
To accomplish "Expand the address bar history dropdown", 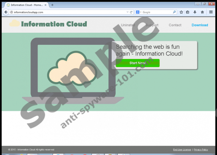I will point(127,12).
